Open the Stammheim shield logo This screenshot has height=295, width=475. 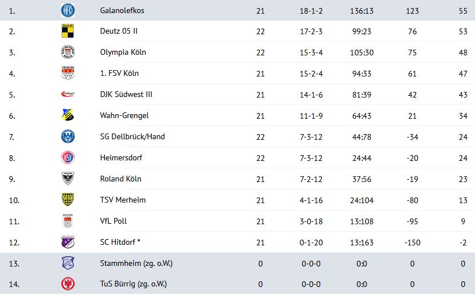click(x=68, y=263)
